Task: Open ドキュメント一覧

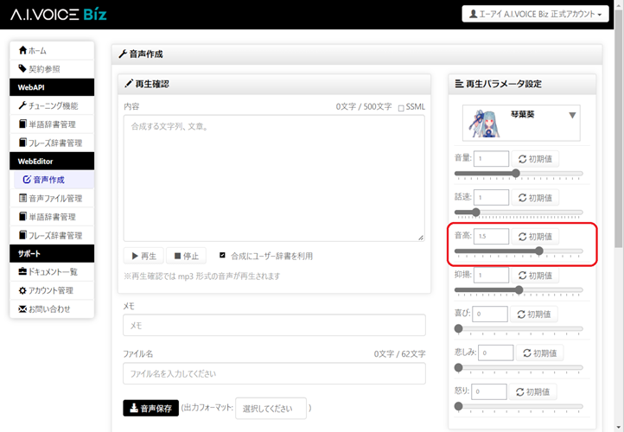Action: click(x=52, y=271)
